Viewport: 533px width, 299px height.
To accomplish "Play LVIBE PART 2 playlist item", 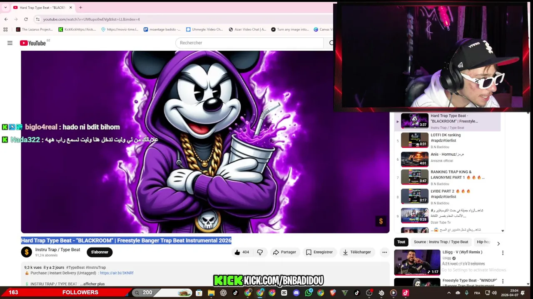I will point(447,196).
